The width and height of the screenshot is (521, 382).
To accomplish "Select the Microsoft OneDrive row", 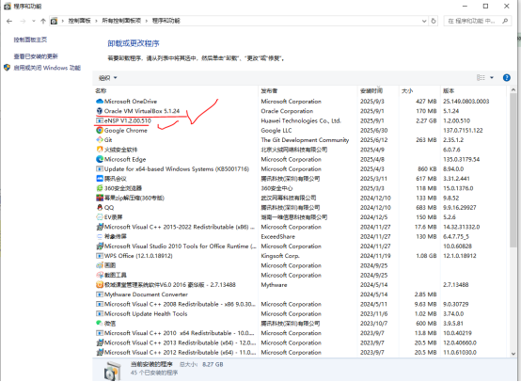I will pyautogui.click(x=300, y=101).
